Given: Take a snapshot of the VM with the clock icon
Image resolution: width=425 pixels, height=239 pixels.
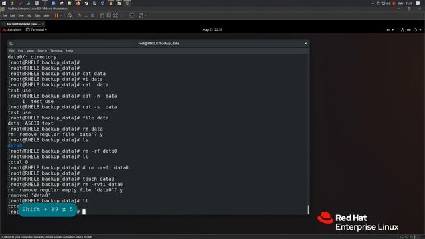Looking at the screenshot, I should 79,16.
